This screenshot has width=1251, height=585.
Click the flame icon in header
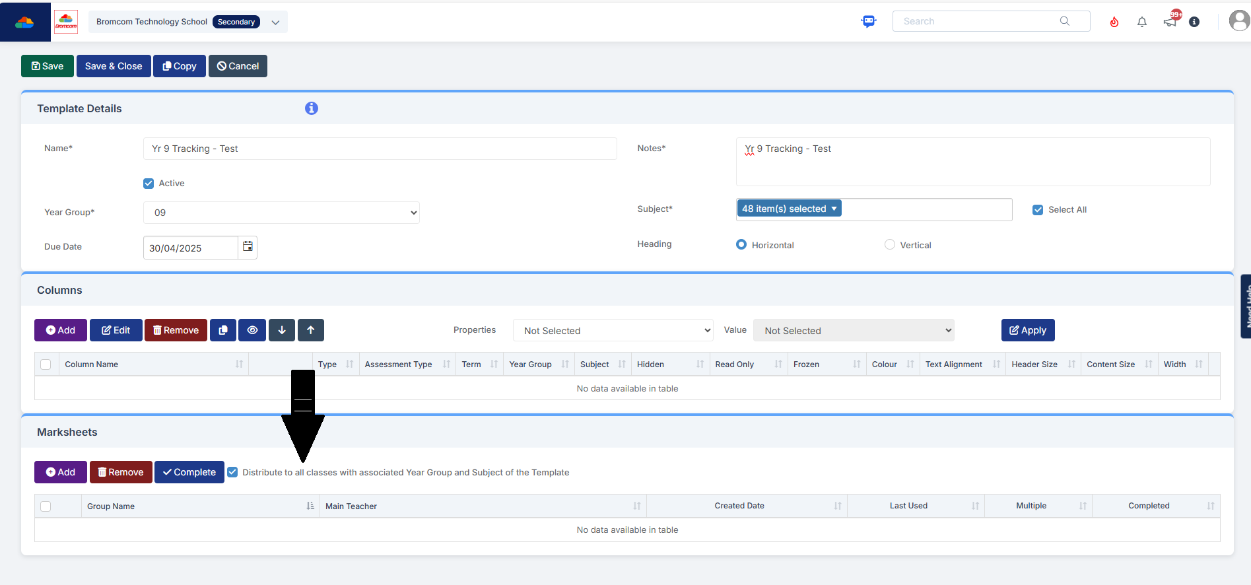[x=1114, y=22]
